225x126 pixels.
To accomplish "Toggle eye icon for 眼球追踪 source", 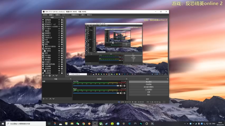I will pyautogui.click(x=59, y=60).
